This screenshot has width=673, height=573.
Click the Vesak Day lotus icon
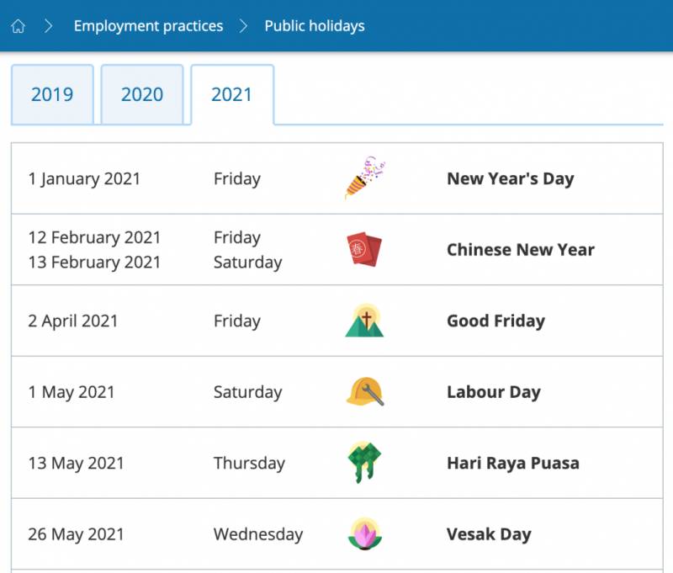(364, 533)
